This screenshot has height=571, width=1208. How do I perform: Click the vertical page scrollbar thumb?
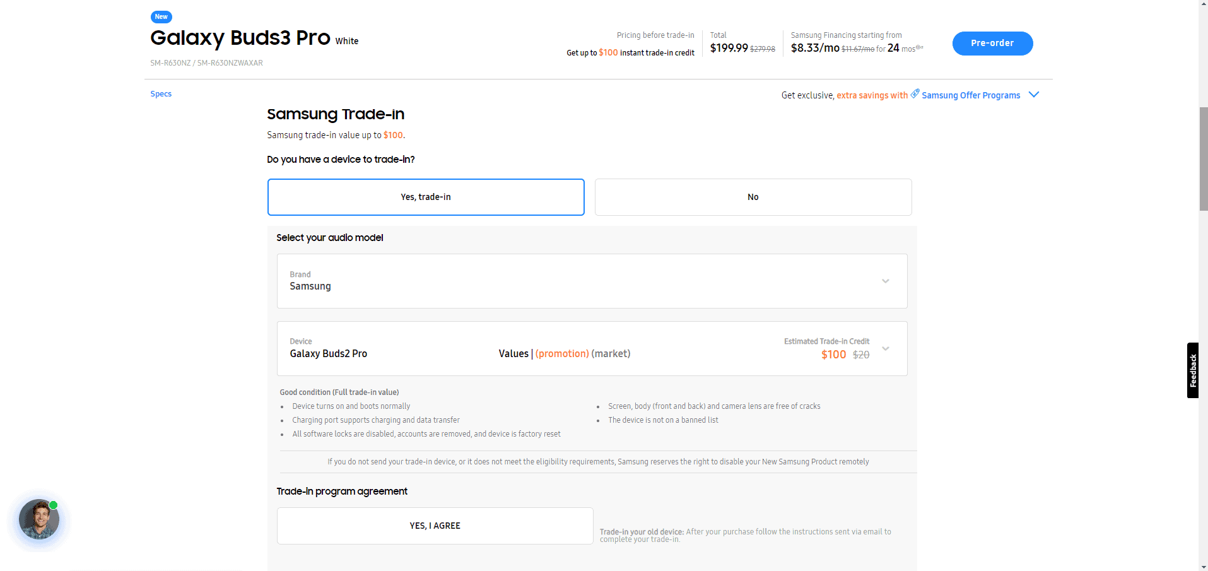(x=1203, y=158)
